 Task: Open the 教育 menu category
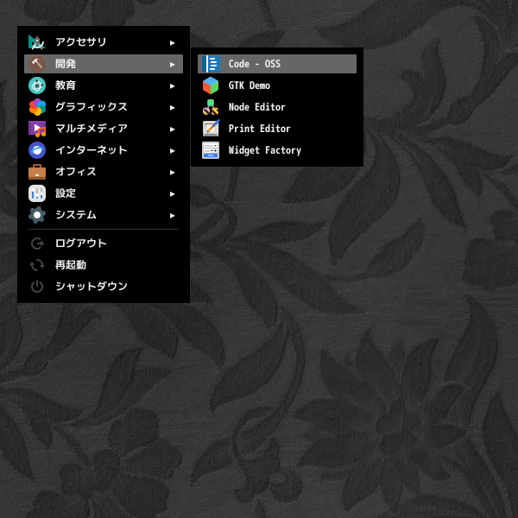point(104,85)
